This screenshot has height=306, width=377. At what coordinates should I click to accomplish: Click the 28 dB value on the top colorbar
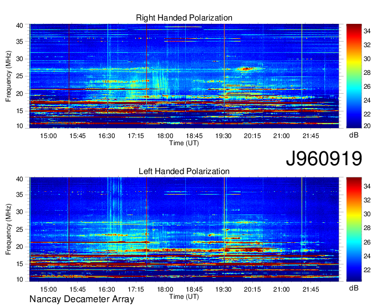coord(367,73)
